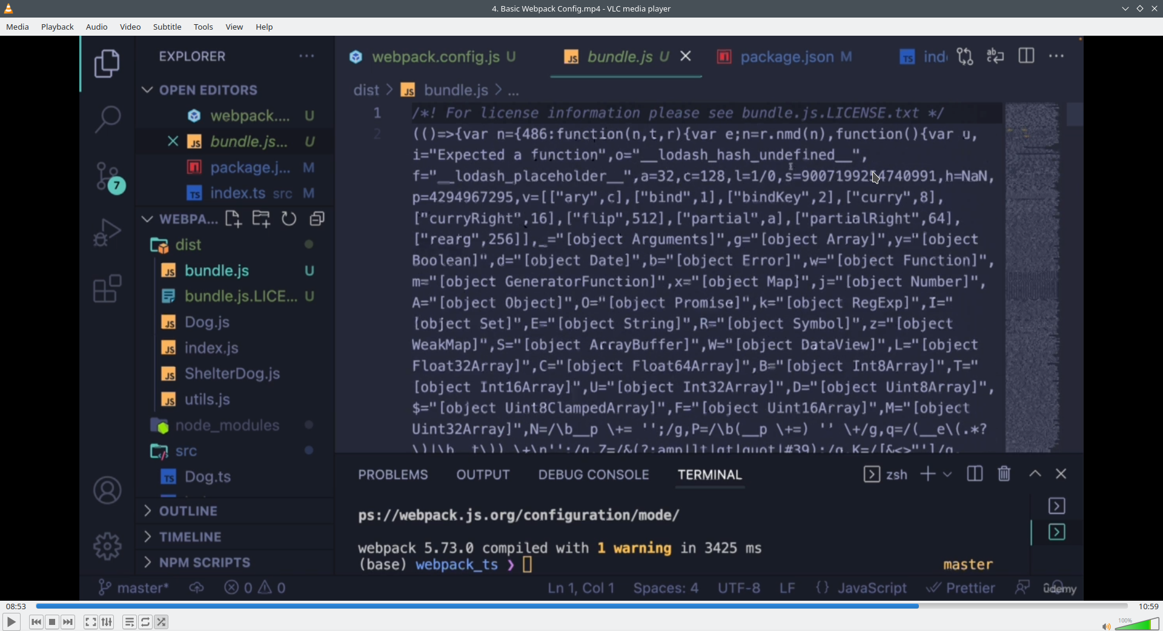Image resolution: width=1163 pixels, height=631 pixels.
Task: Mute the VLC audio speaker icon
Action: pos(1106,626)
